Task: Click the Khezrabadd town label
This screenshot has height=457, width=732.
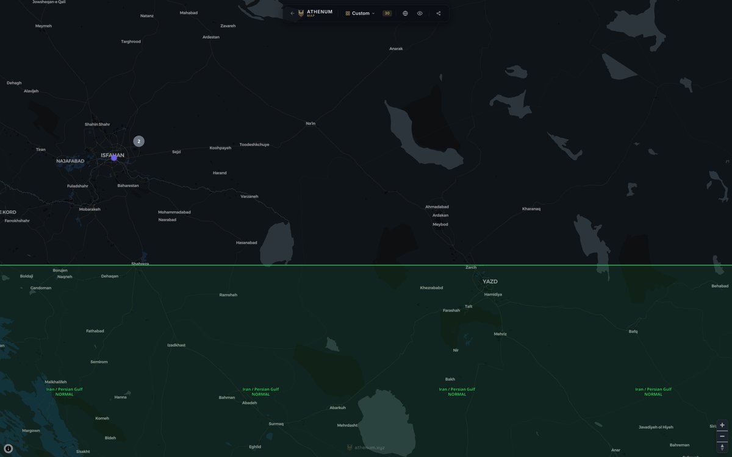Action: pyautogui.click(x=431, y=288)
